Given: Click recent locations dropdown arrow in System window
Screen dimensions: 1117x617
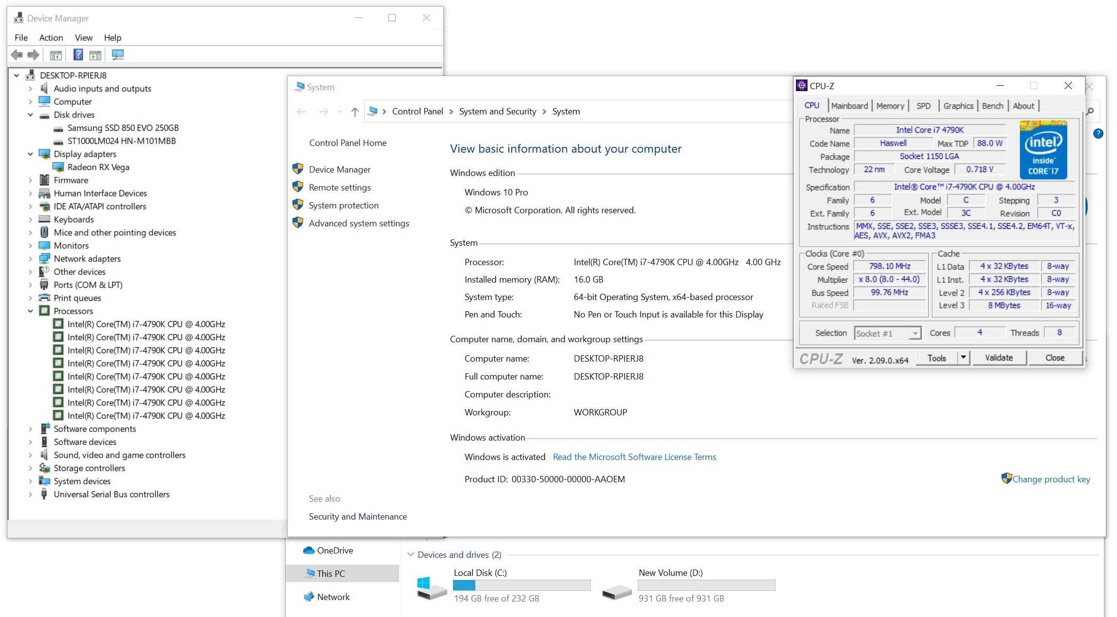Looking at the screenshot, I should click(x=340, y=112).
